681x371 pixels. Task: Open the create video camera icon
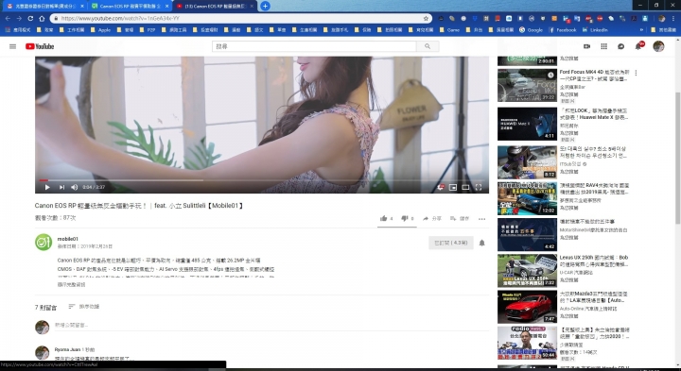[x=586, y=46]
